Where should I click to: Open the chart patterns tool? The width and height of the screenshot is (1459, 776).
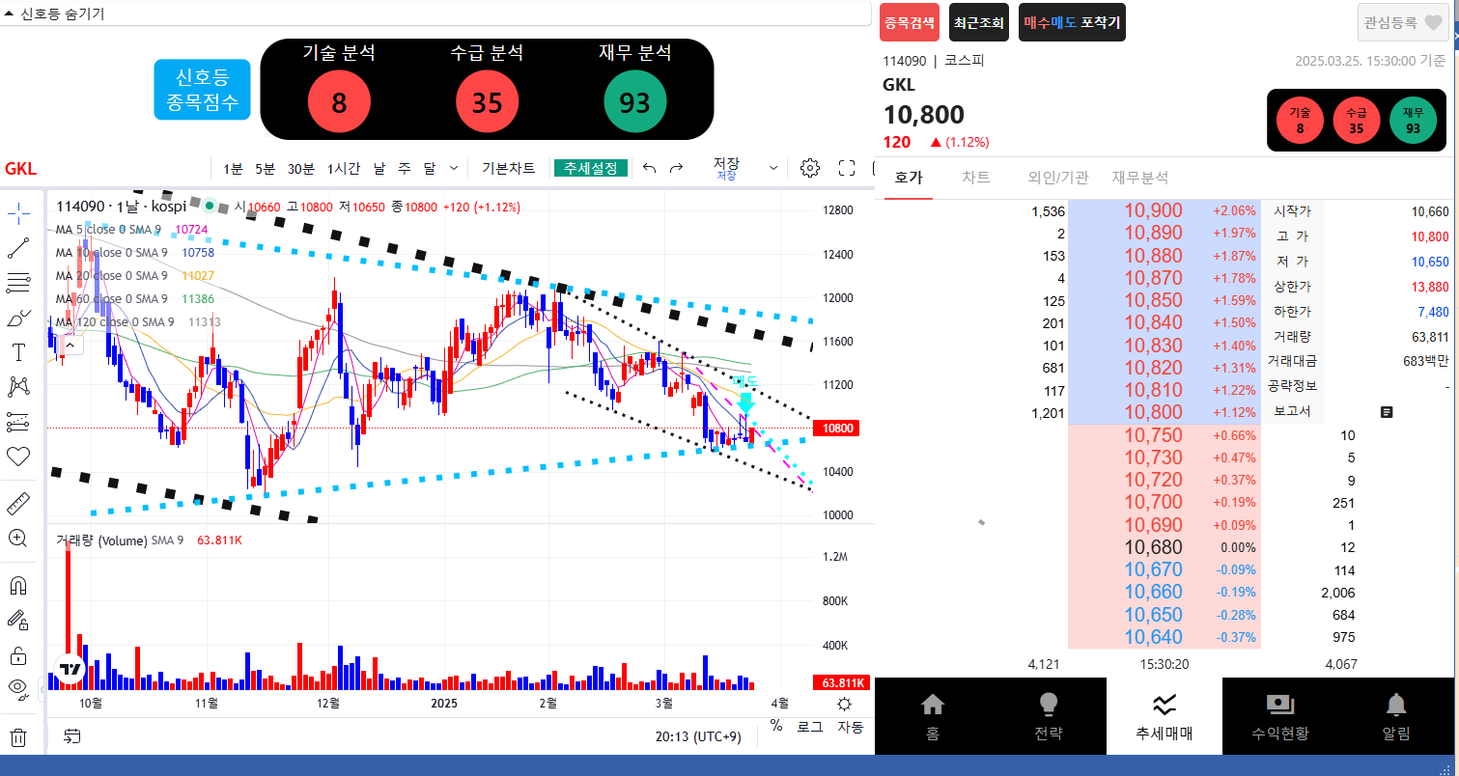pos(18,387)
